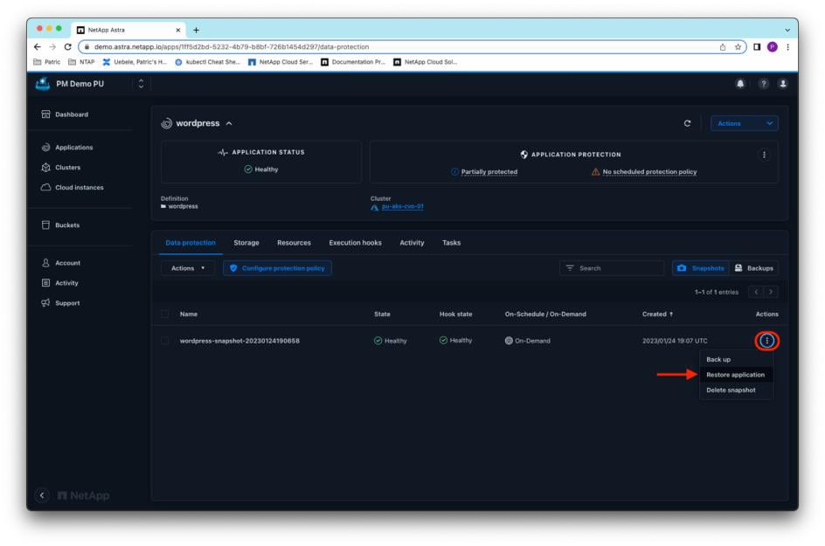Go to previous page of entries
Image resolution: width=825 pixels, height=546 pixels.
click(x=756, y=292)
